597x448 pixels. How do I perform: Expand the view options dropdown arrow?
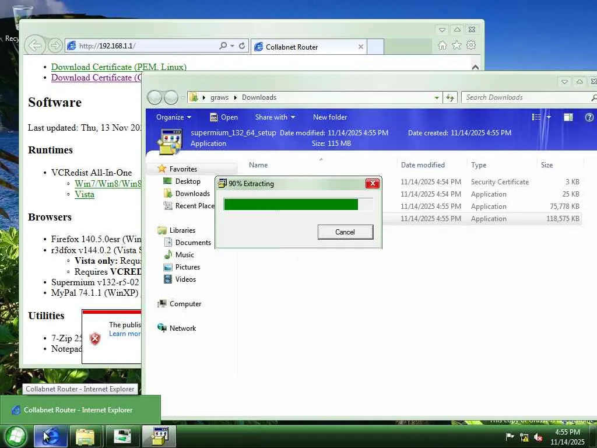pos(549,117)
